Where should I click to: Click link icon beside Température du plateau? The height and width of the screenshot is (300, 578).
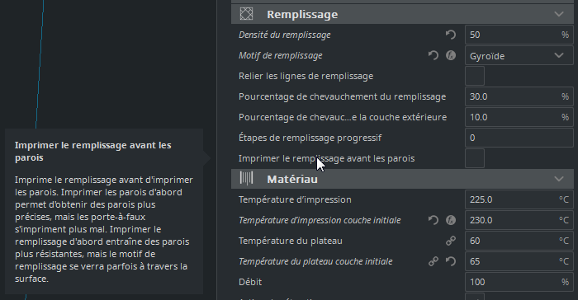[x=451, y=241]
